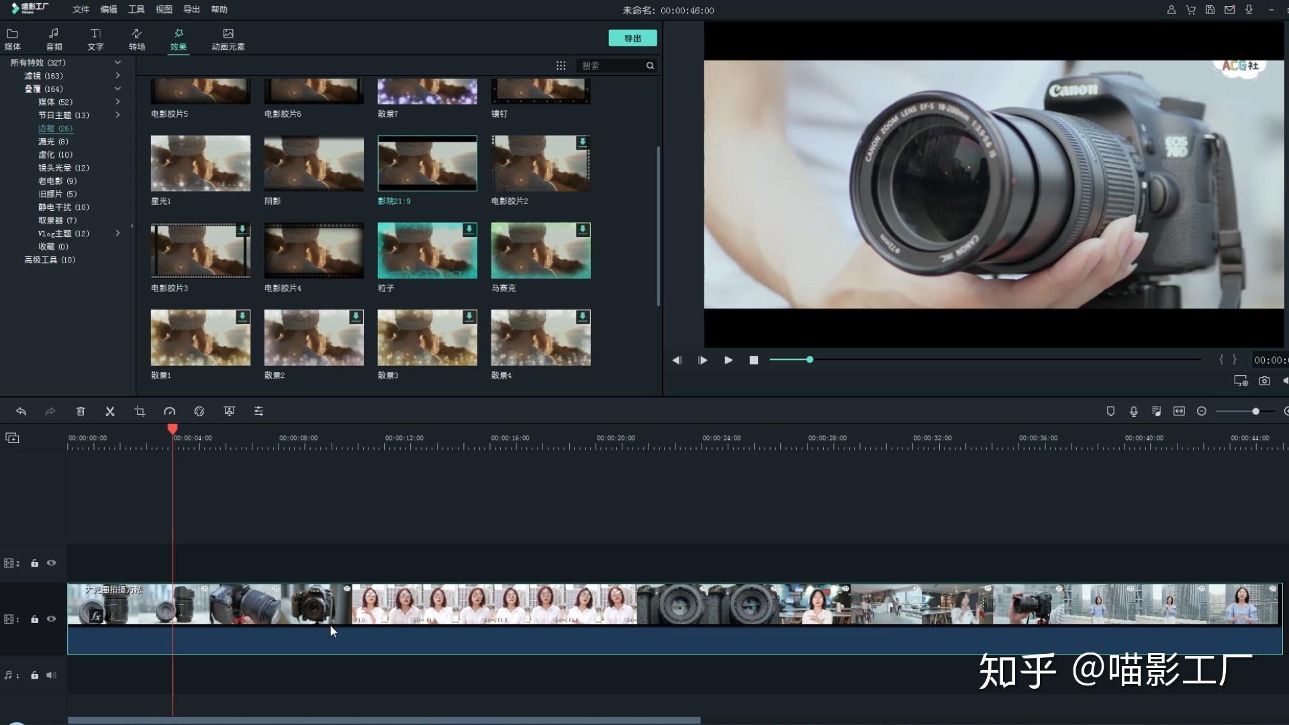Screen dimensions: 1289x725
Task: Click the timeline zoom slider handle
Action: tap(1255, 411)
